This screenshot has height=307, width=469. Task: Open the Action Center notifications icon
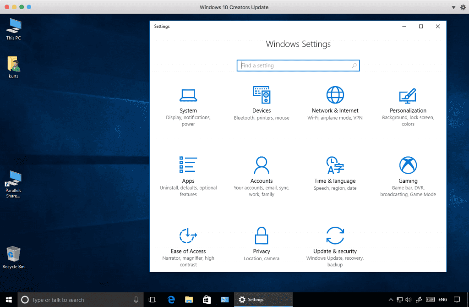point(457,300)
